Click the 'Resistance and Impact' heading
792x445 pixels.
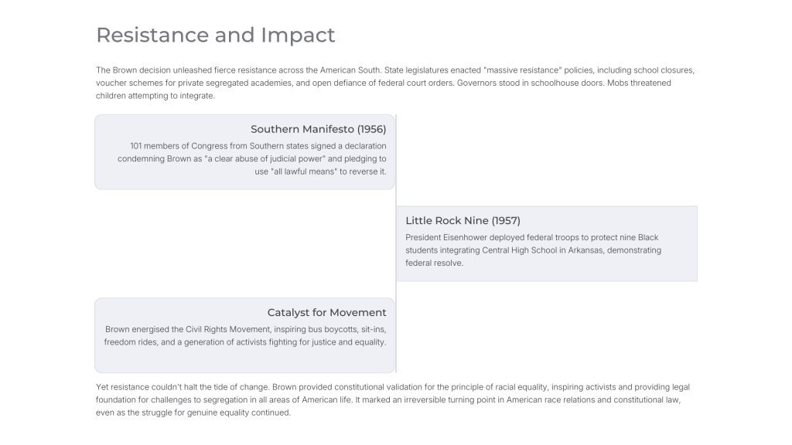point(215,36)
